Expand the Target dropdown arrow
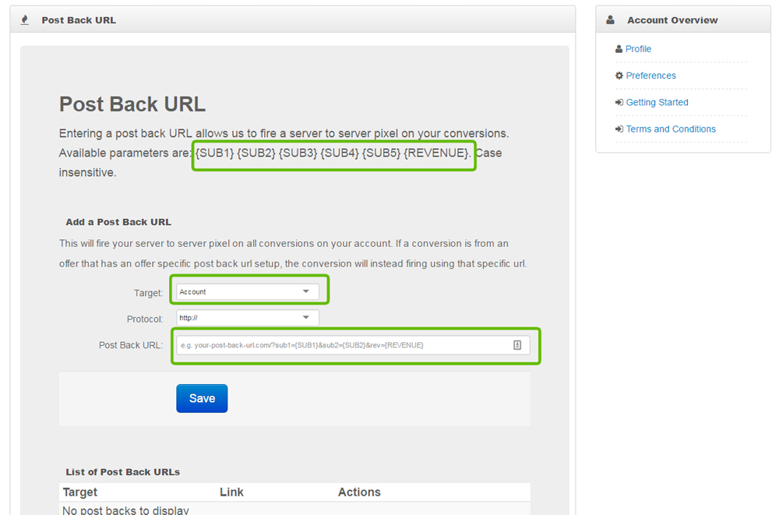Viewport: 779px width, 515px height. [x=306, y=292]
